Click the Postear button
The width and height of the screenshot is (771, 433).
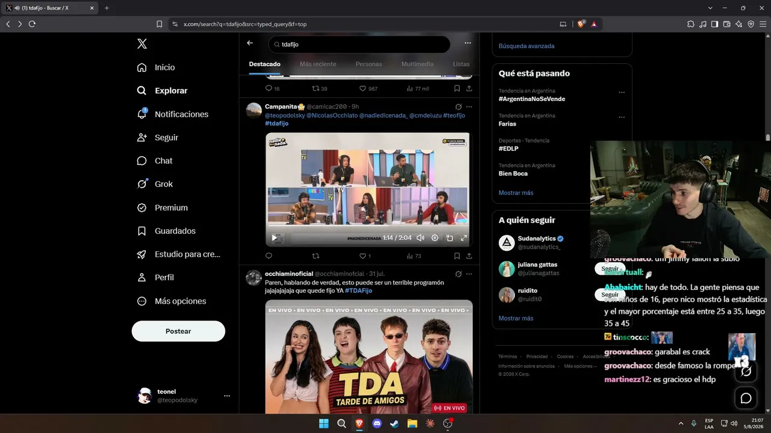pos(178,331)
